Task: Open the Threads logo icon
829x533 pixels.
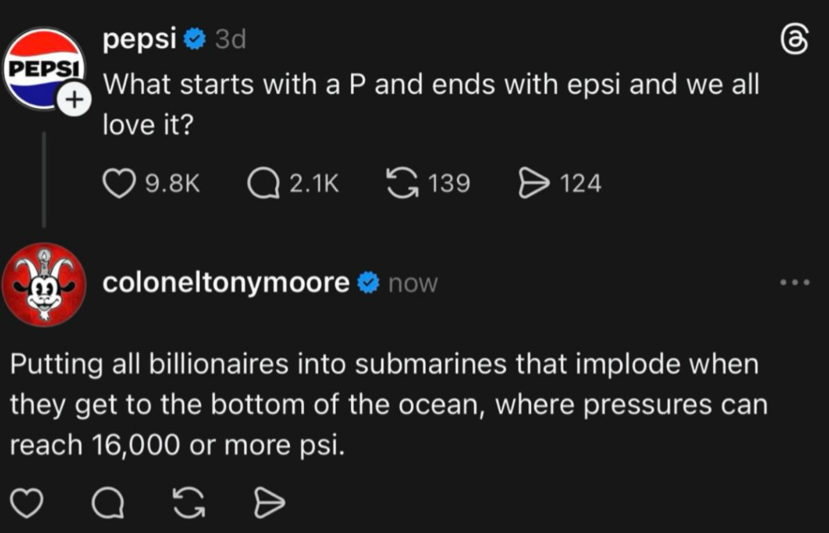Action: pos(794,40)
